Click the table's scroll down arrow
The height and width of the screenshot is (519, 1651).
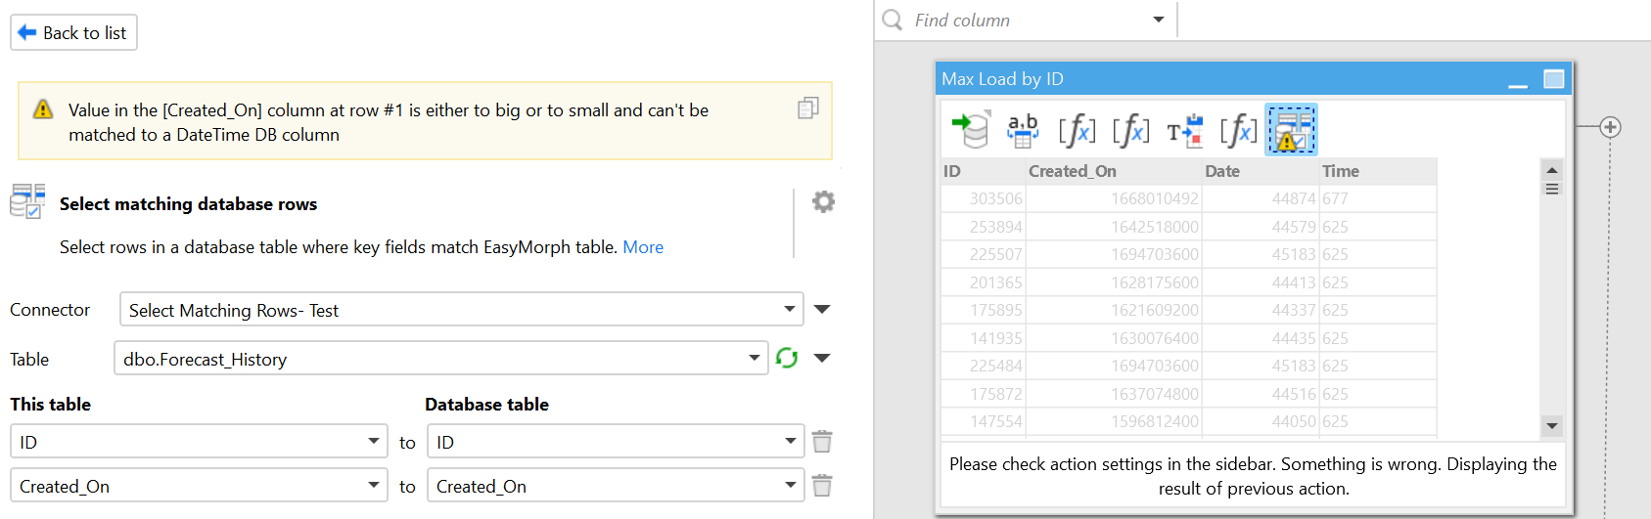(1551, 426)
